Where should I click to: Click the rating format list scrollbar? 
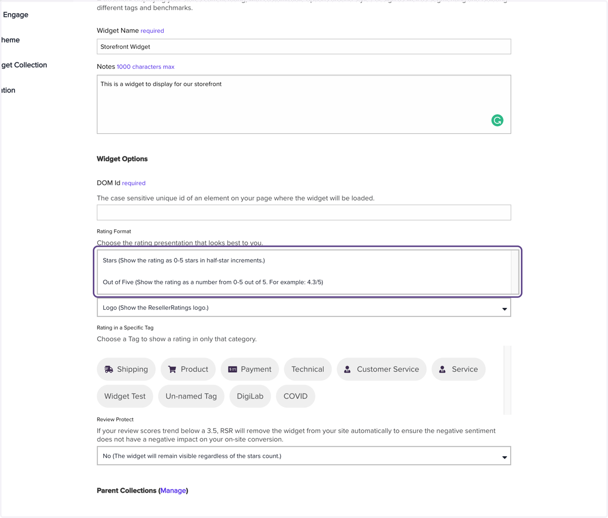coord(515,272)
